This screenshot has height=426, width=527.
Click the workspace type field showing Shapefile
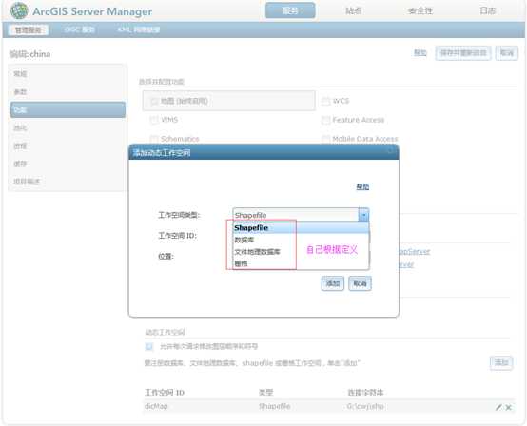(296, 215)
